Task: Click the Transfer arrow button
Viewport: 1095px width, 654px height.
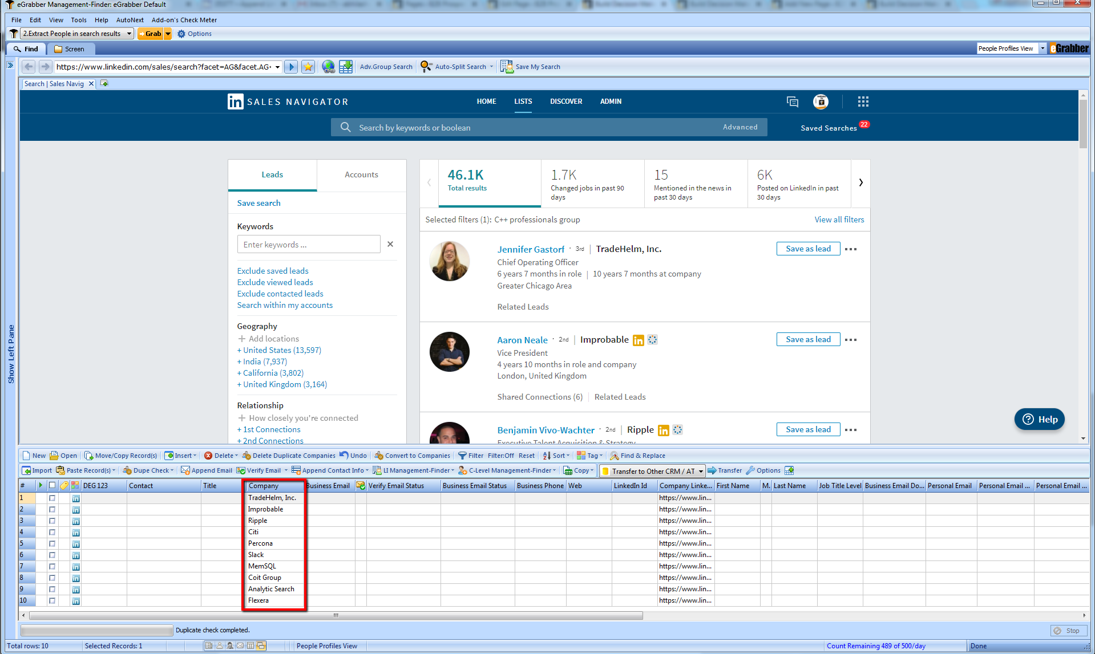Action: (x=725, y=470)
